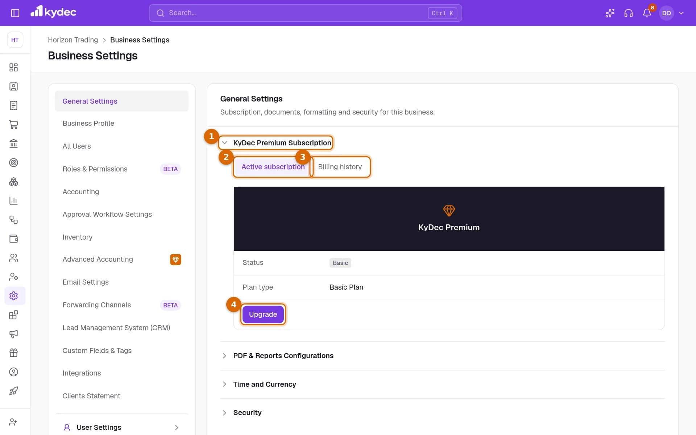Image resolution: width=696 pixels, height=435 pixels.
Task: Expand PDF & Reports Configurations section
Action: pos(442,356)
